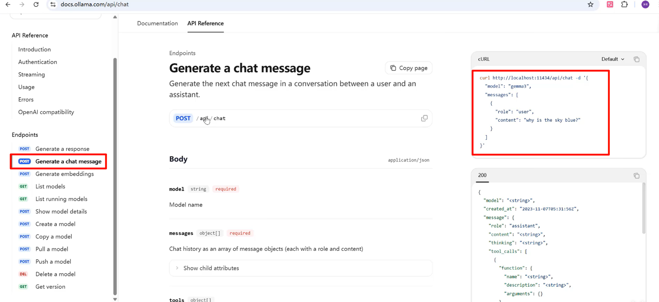The image size is (659, 302).
Task: Copy the POST /api/chat endpoint path
Action: tap(424, 118)
